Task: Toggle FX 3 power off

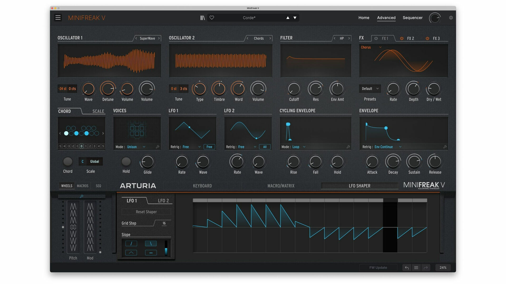Action: click(427, 38)
